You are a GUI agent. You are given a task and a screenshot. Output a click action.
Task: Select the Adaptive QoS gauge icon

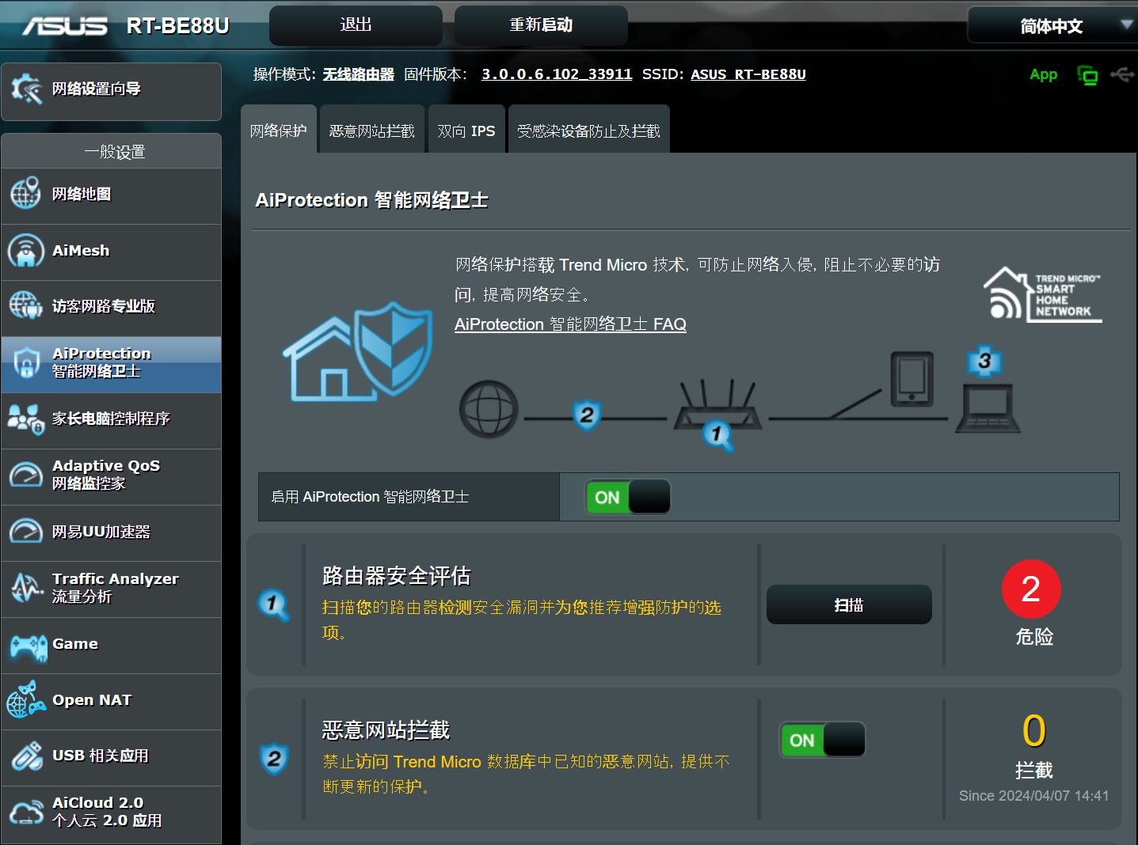coord(25,476)
